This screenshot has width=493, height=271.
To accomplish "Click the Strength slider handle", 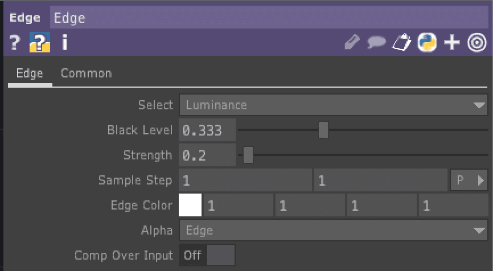I will coord(248,155).
